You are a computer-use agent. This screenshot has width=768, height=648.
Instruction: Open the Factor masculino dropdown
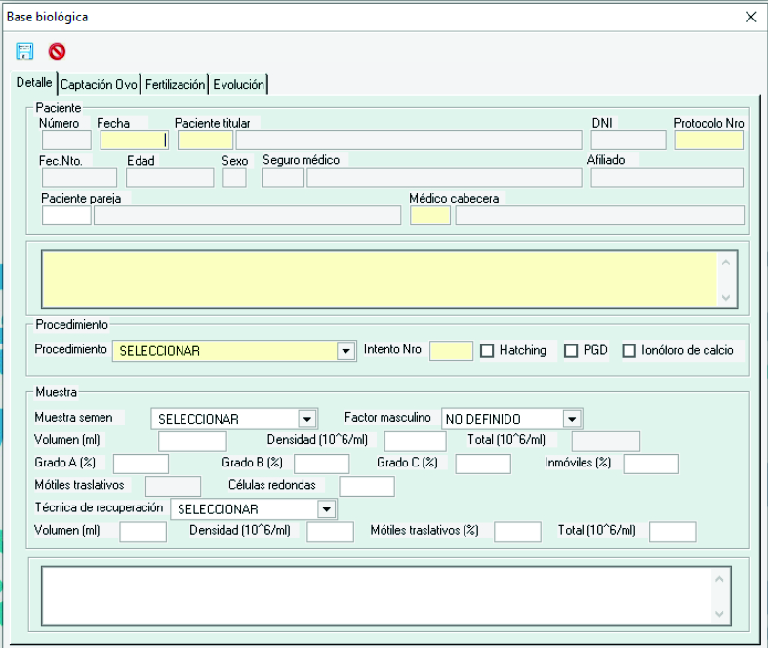[x=572, y=419]
